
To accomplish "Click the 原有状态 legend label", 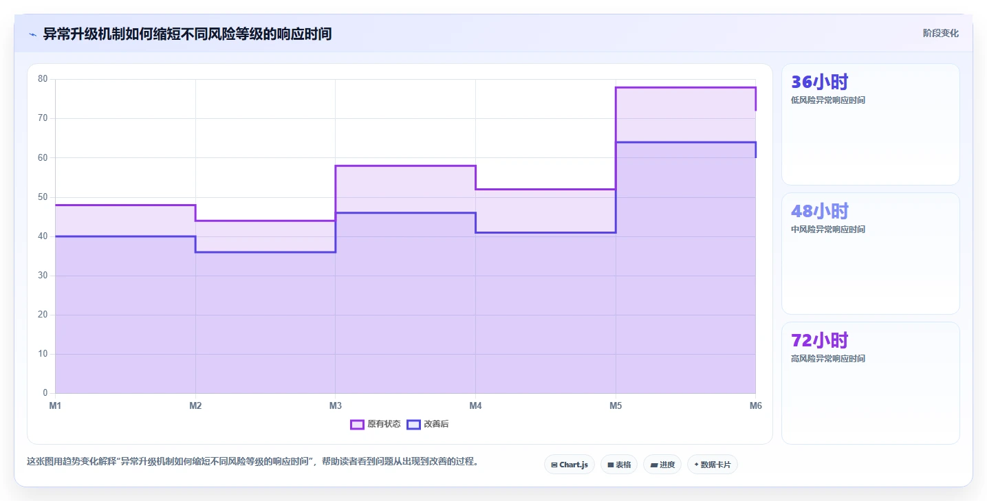I will tap(384, 425).
